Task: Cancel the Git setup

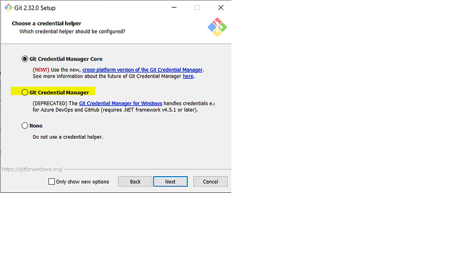Action: 210,181
